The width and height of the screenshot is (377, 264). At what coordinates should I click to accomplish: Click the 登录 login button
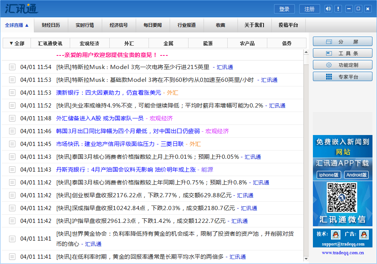pyautogui.click(x=284, y=9)
